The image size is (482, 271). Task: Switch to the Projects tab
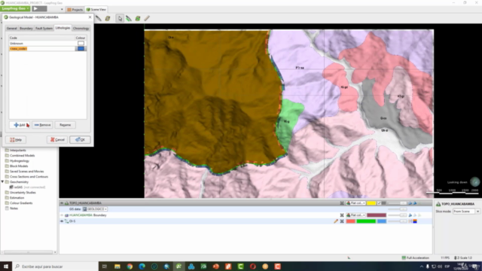(75, 10)
